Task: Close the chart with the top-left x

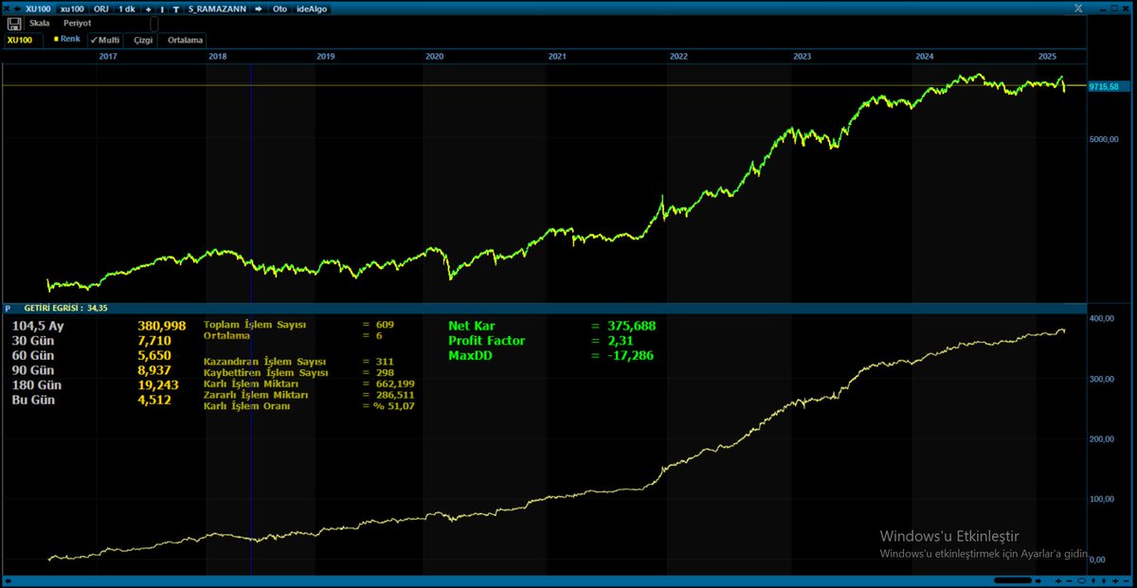Action: pos(5,9)
